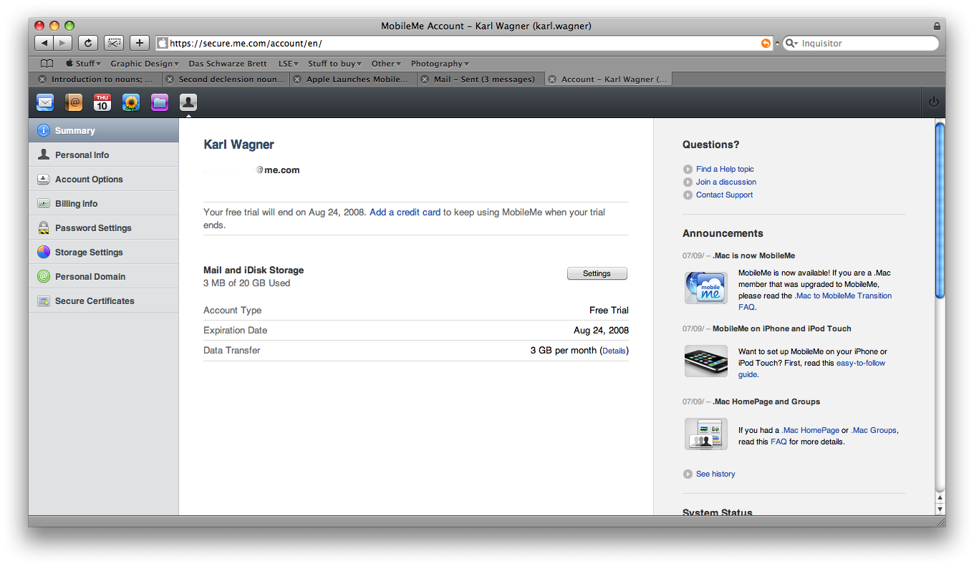Click the logout power icon
The width and height of the screenshot is (974, 566).
click(933, 102)
